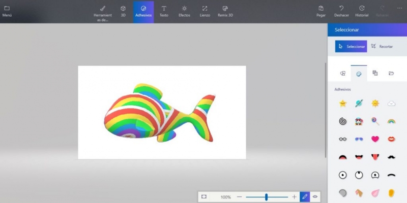Open Remix 3D library
Image resolution: width=407 pixels, height=203 pixels.
point(225,11)
